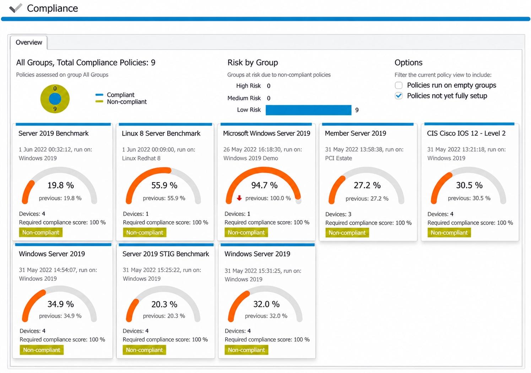The width and height of the screenshot is (531, 373).
Task: Click Non-compliant badge on Server 2019 STIG Benchmark
Action: [x=144, y=350]
